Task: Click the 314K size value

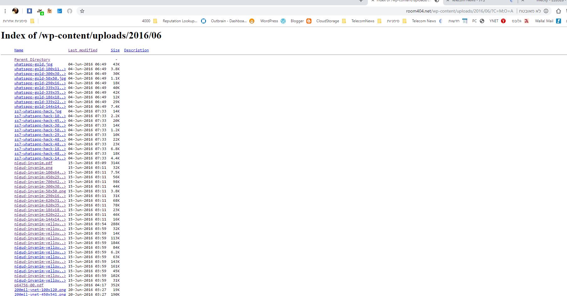Action: [115, 163]
